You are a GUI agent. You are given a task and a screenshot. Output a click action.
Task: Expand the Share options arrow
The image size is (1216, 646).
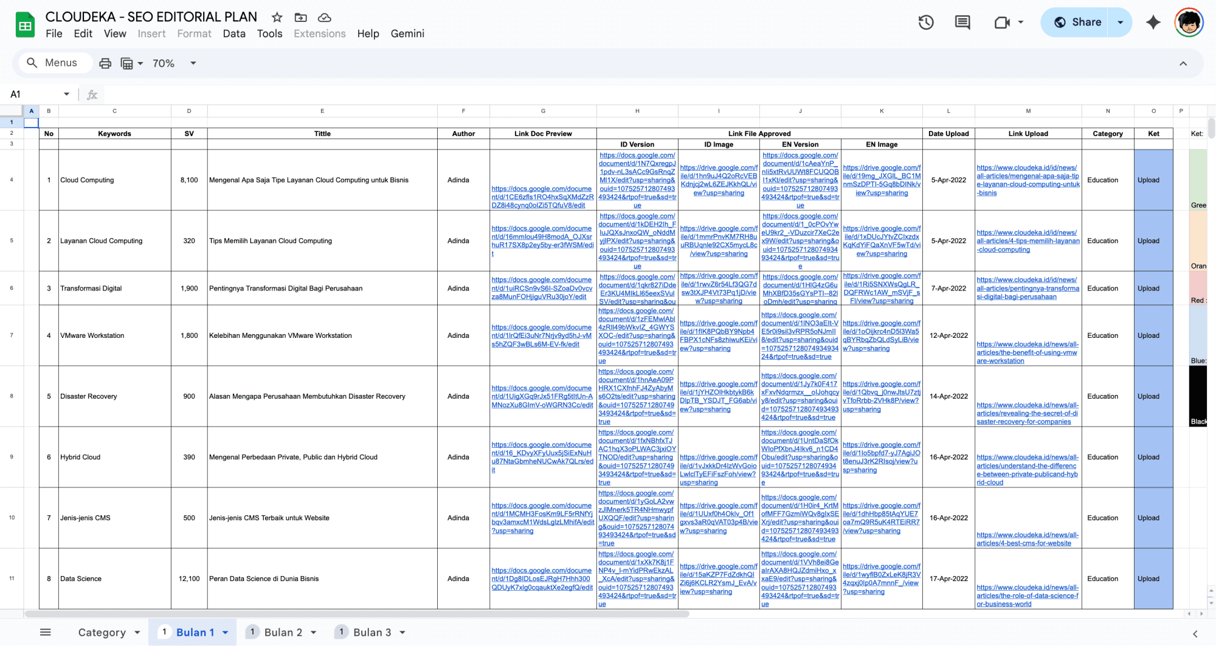coord(1120,22)
